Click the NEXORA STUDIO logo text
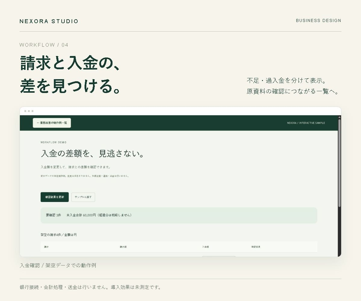 pos(49,21)
